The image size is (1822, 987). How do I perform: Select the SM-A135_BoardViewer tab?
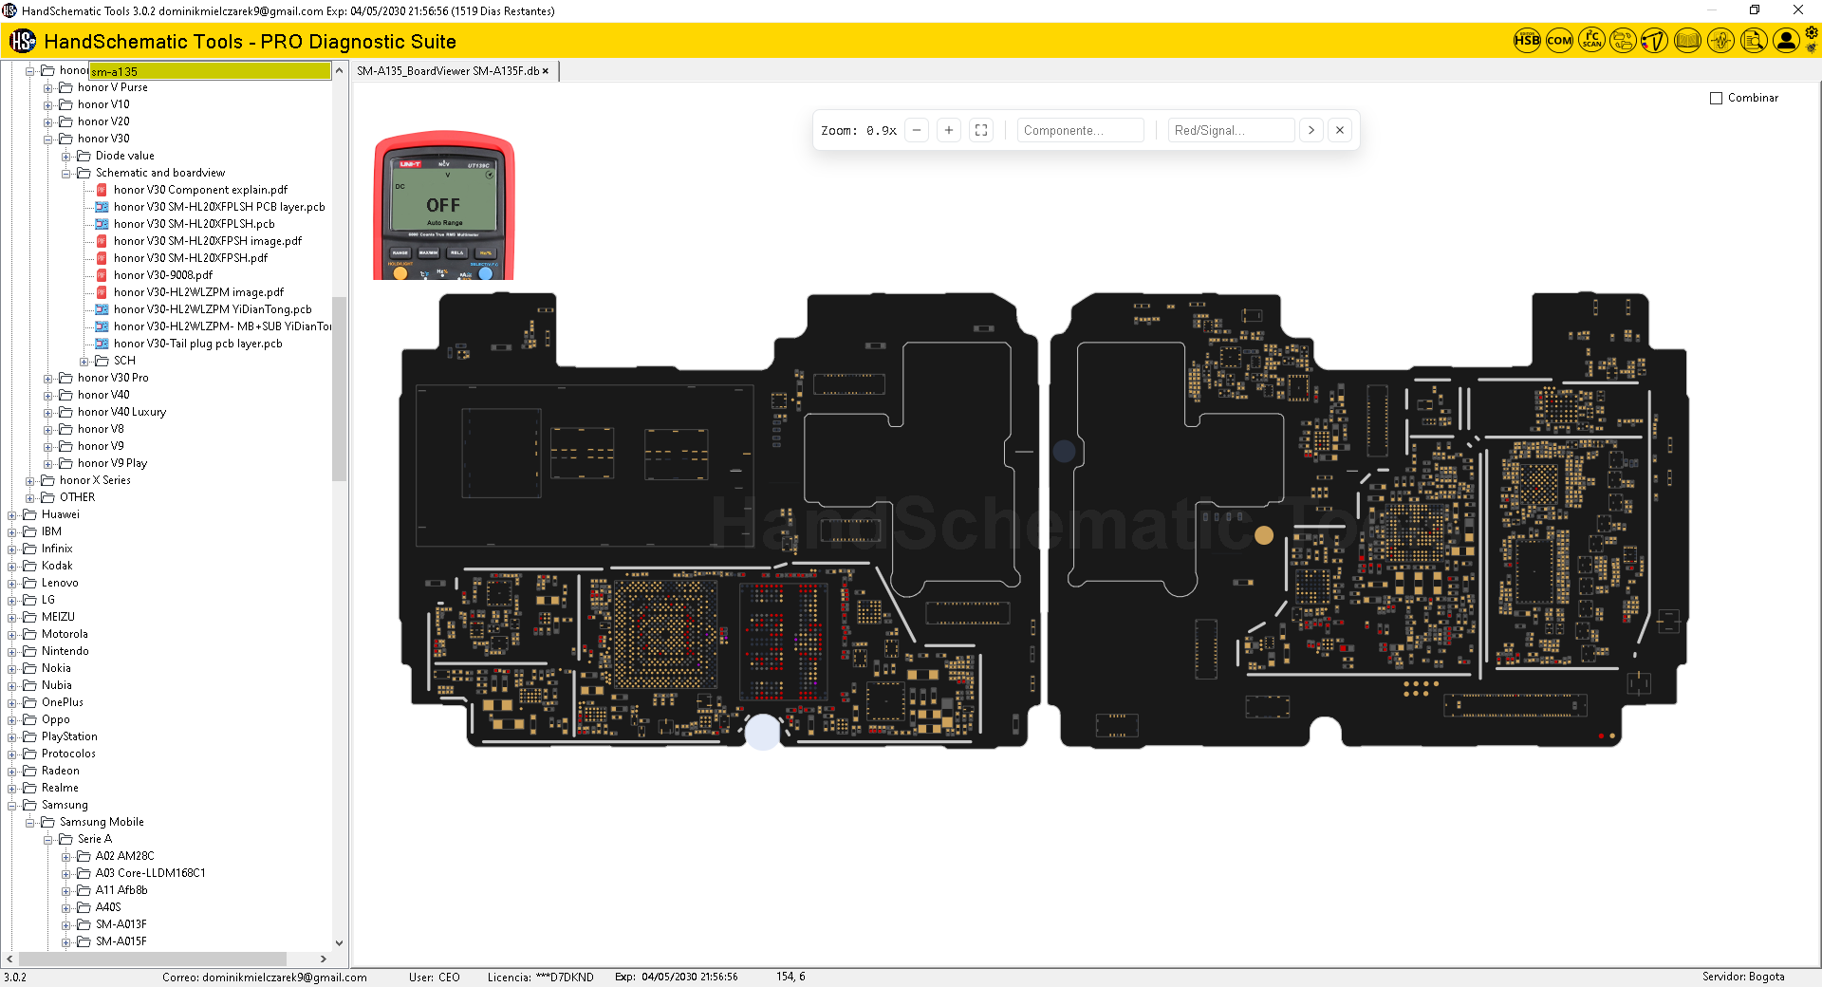coord(448,71)
